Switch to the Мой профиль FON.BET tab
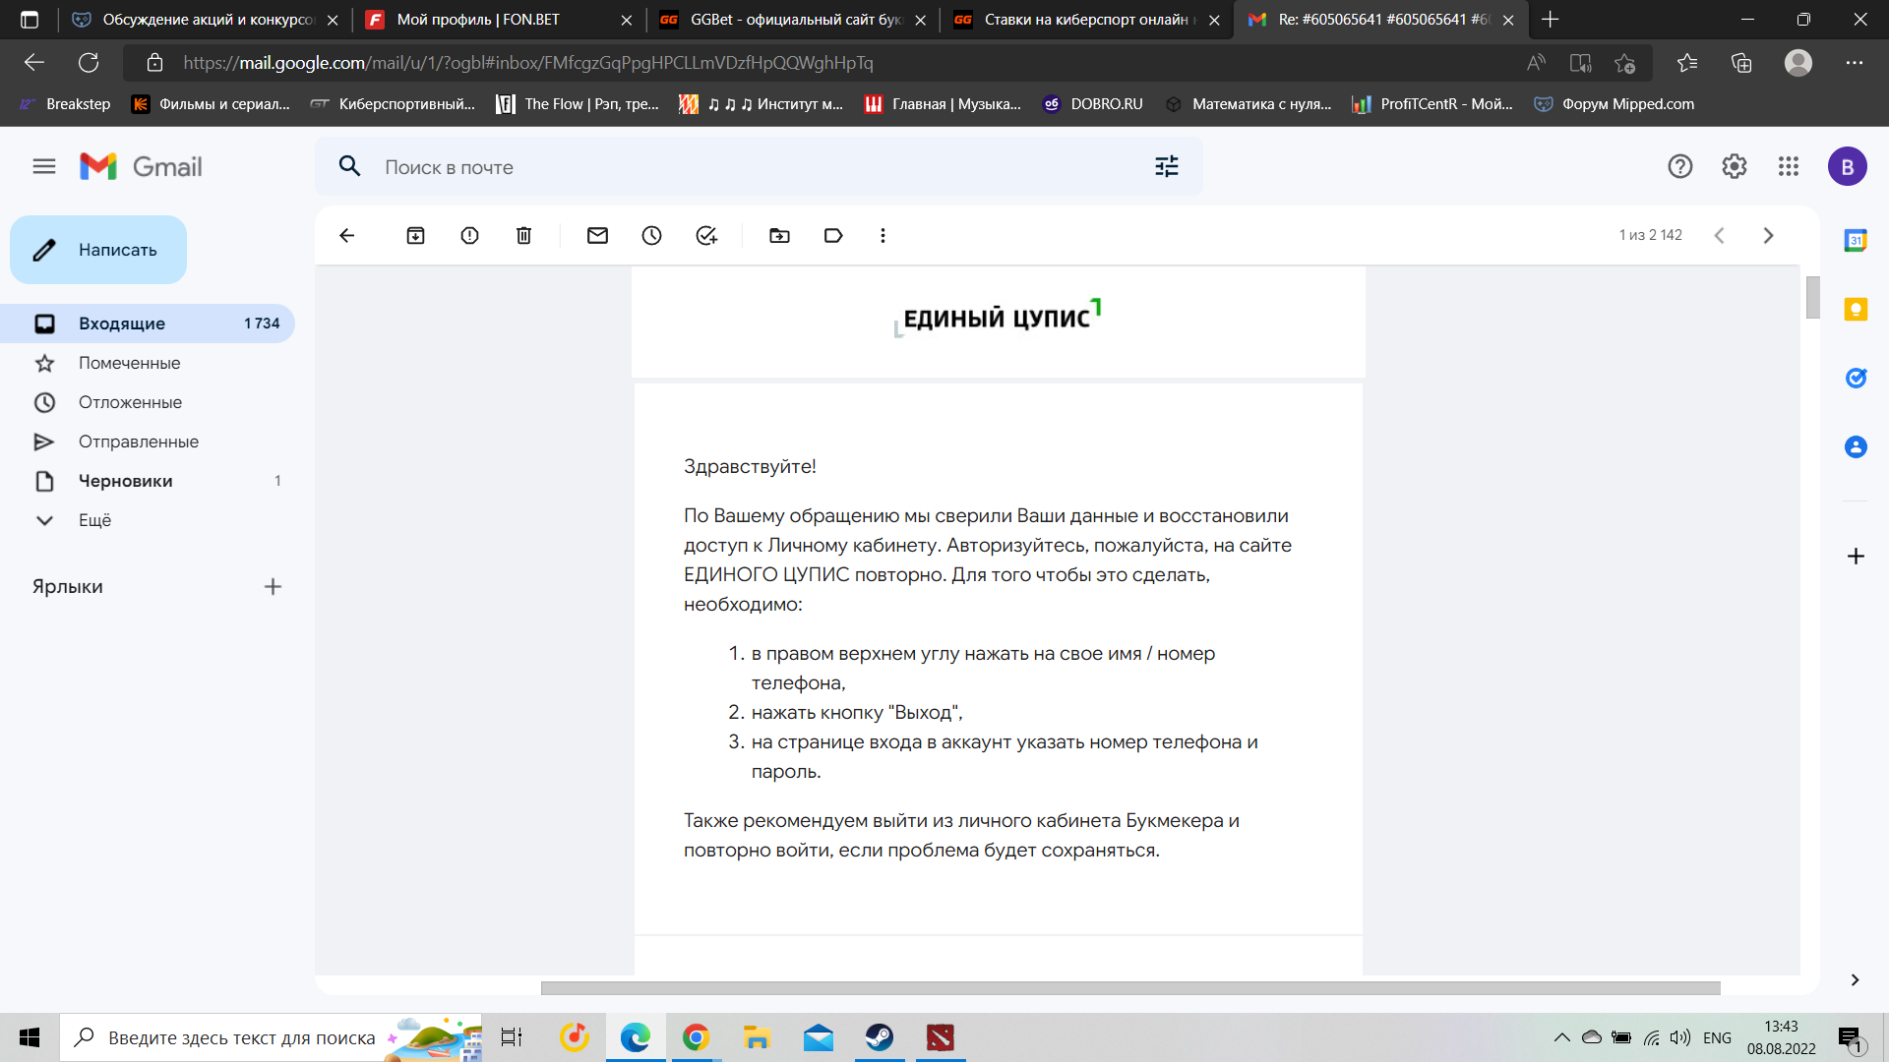This screenshot has width=1889, height=1062. (500, 20)
